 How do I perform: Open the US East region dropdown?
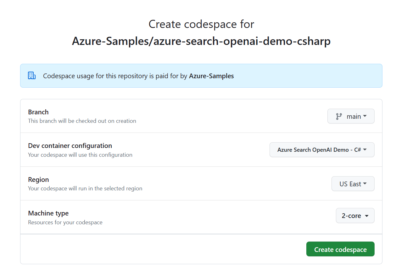353,184
